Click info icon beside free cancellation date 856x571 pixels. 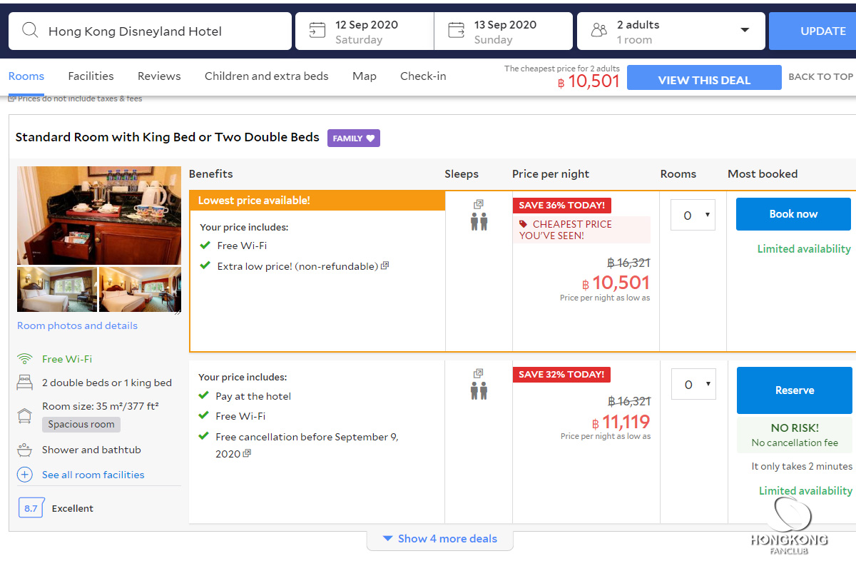248,453
